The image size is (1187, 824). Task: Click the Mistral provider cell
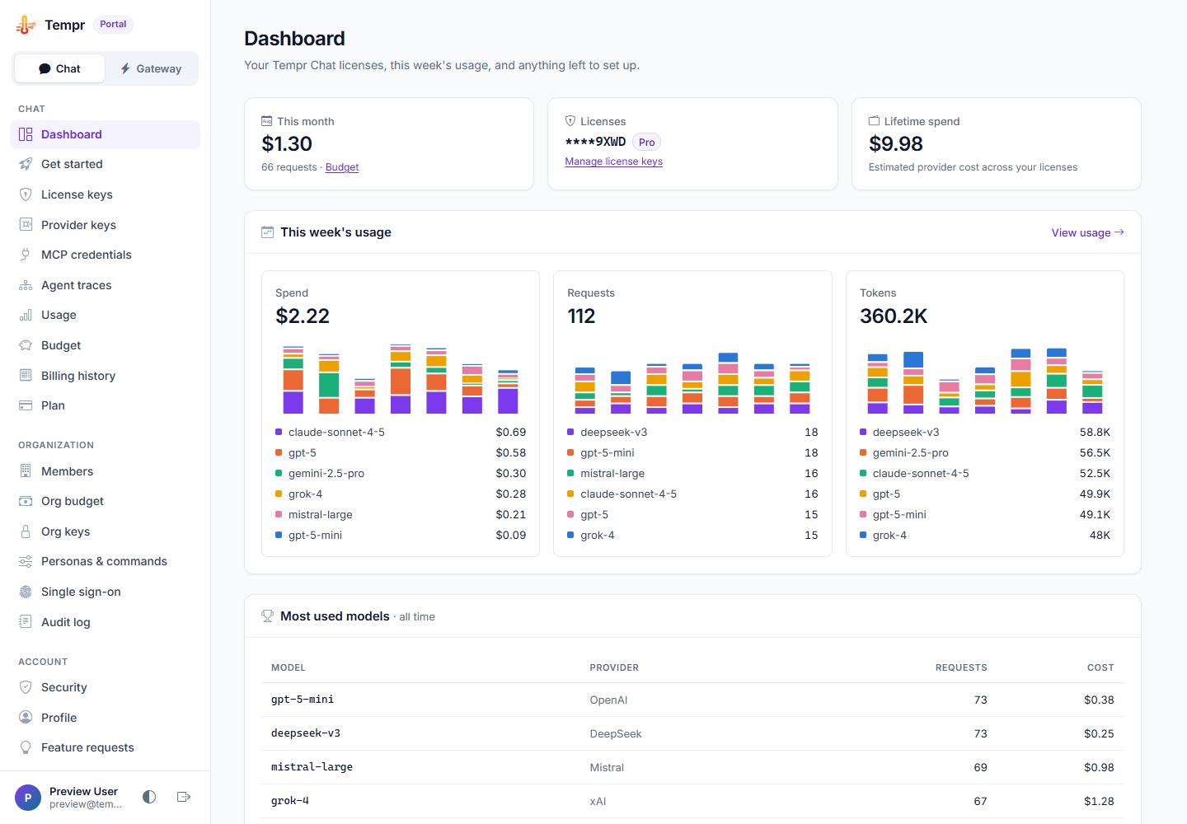point(607,767)
